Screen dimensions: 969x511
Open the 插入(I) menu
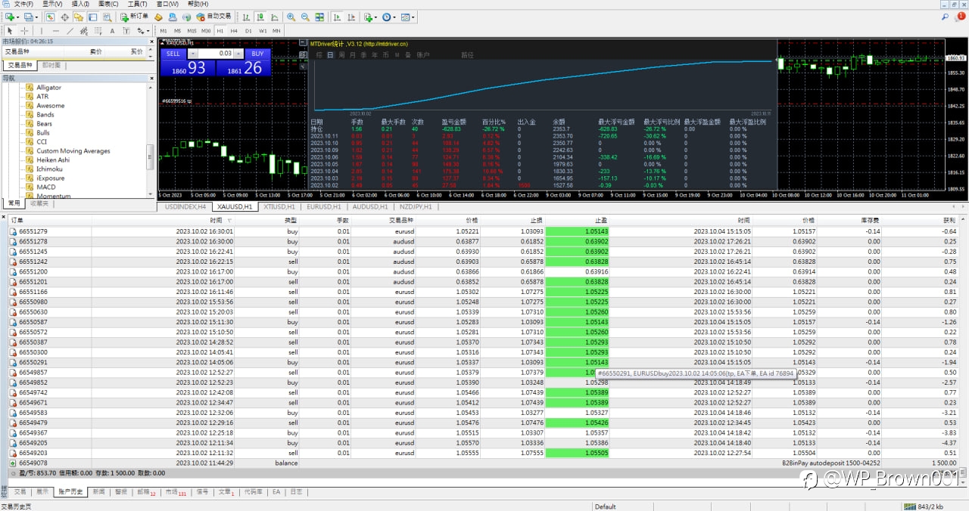click(x=79, y=4)
